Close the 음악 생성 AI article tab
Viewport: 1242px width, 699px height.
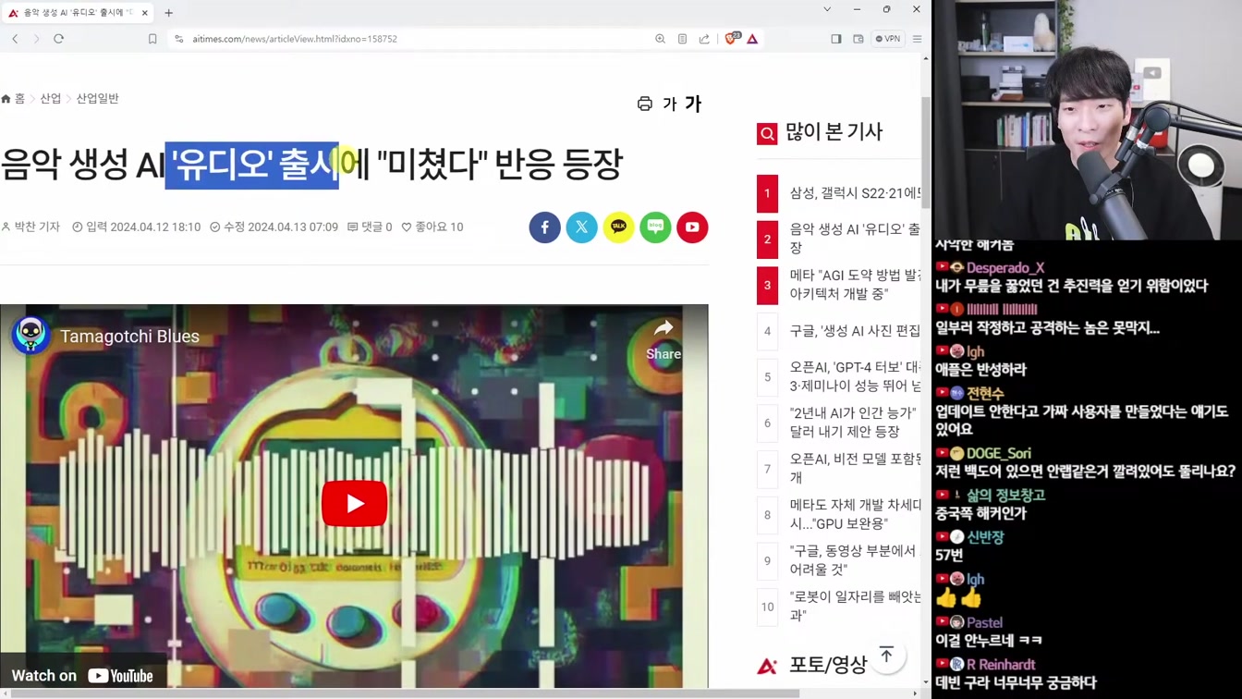point(145,13)
